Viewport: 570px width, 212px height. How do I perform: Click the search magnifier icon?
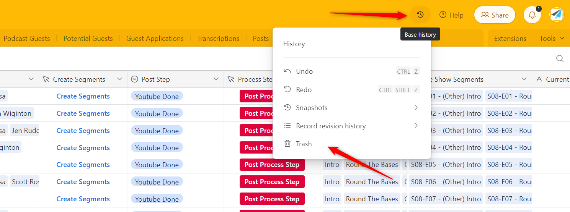click(560, 58)
